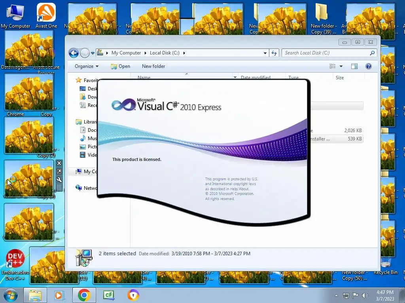Viewport: 405px width, 303px height.
Task: Click the gadget close X button
Action: click(x=59, y=163)
